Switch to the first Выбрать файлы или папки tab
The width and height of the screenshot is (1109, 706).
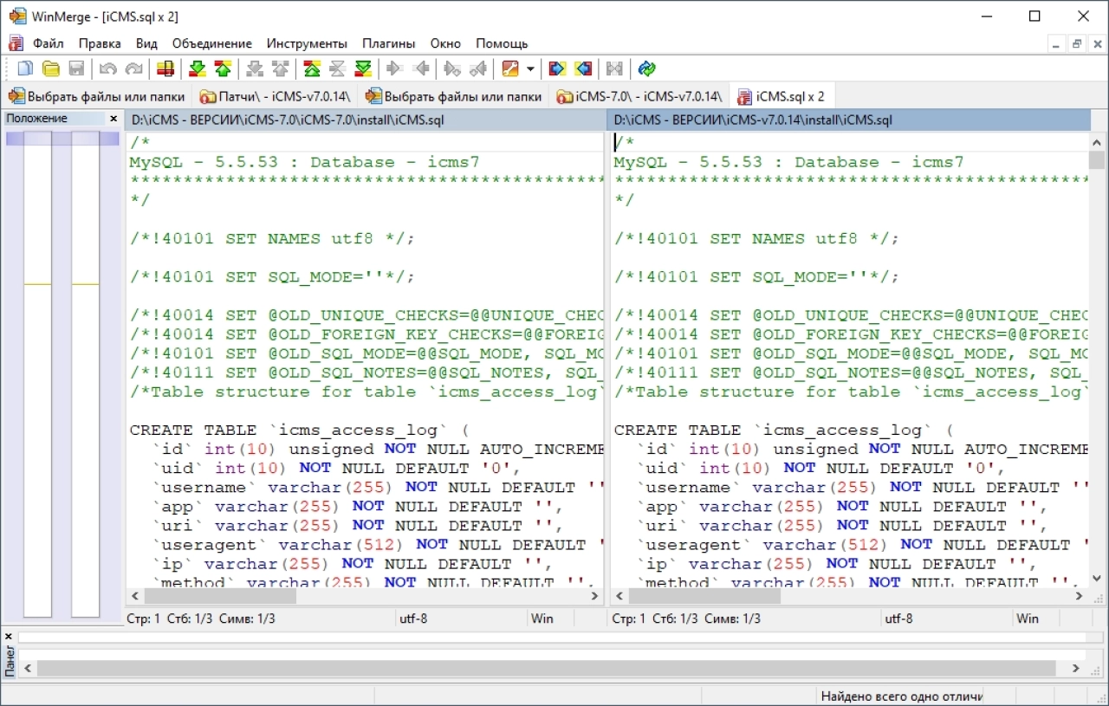point(97,96)
